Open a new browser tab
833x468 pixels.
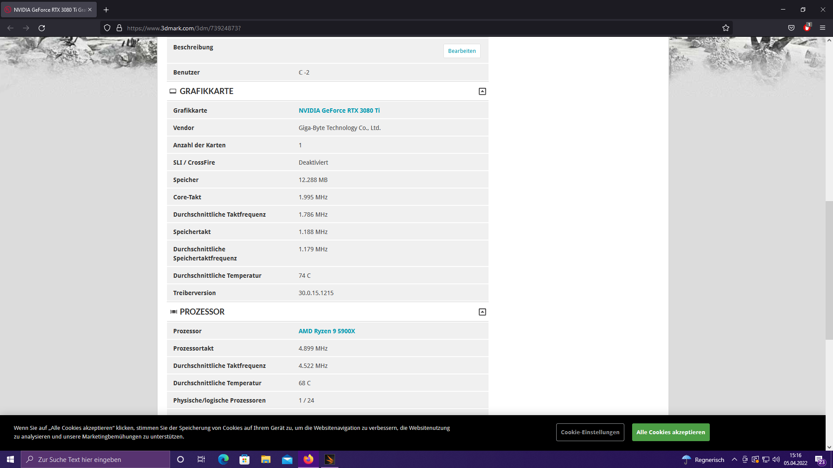coord(106,10)
